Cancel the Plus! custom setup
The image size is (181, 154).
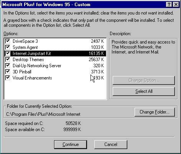(111, 144)
